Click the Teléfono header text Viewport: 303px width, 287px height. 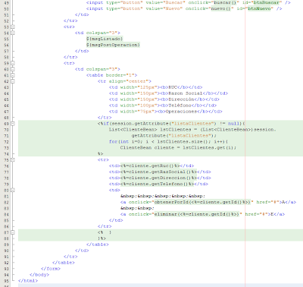point(180,106)
